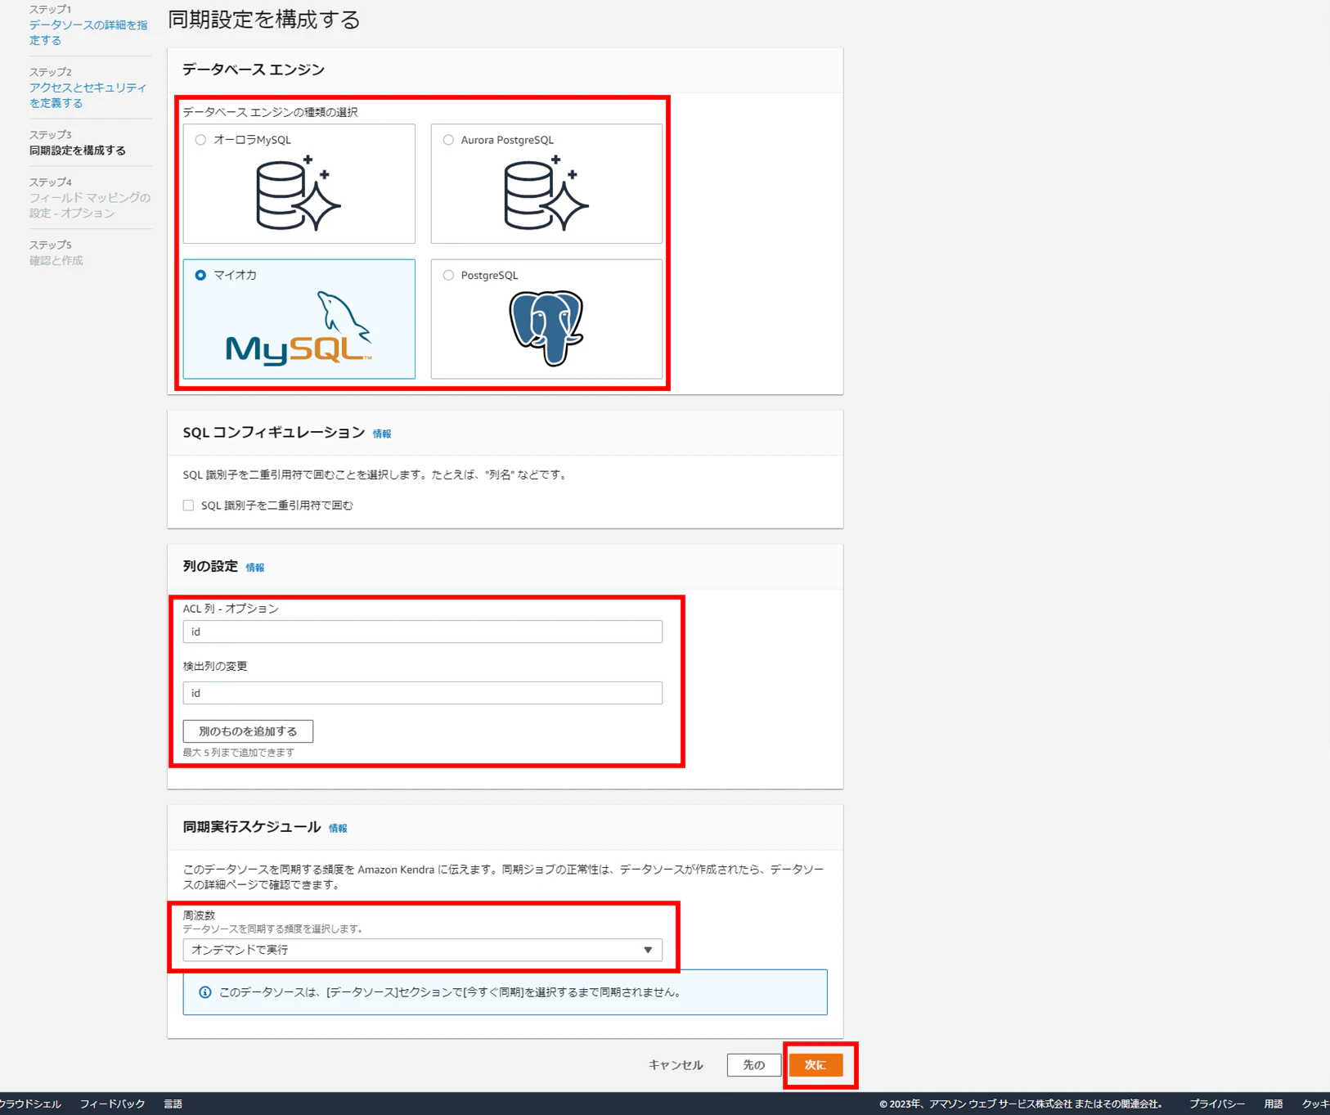Open 情報 link beside SQL コンフィギュレーション
Viewport: 1330px width, 1115px height.
382,434
